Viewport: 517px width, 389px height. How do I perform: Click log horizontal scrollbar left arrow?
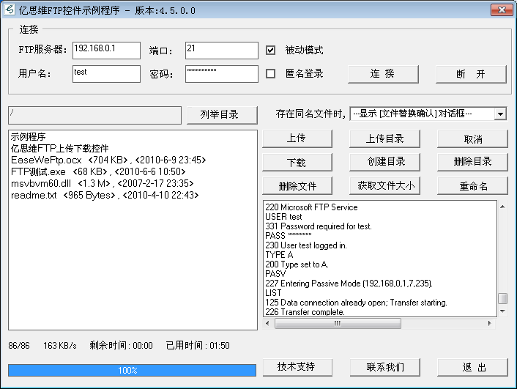click(x=267, y=323)
